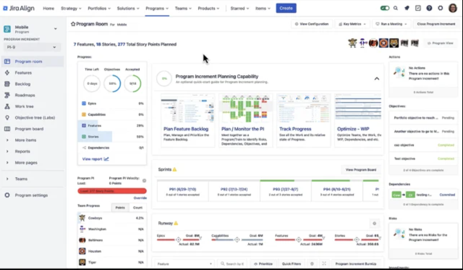Image resolution: width=463 pixels, height=270 pixels.
Task: Open the Run a Meeting dropdown
Action: point(391,24)
